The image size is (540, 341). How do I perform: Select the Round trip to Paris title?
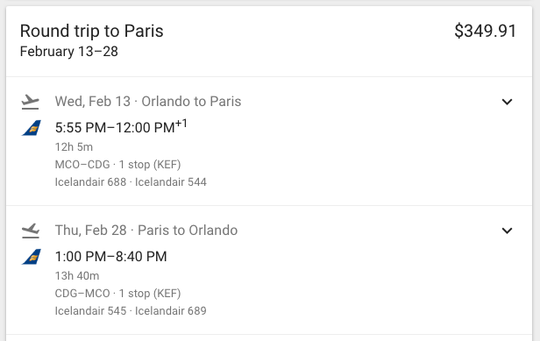click(x=91, y=31)
